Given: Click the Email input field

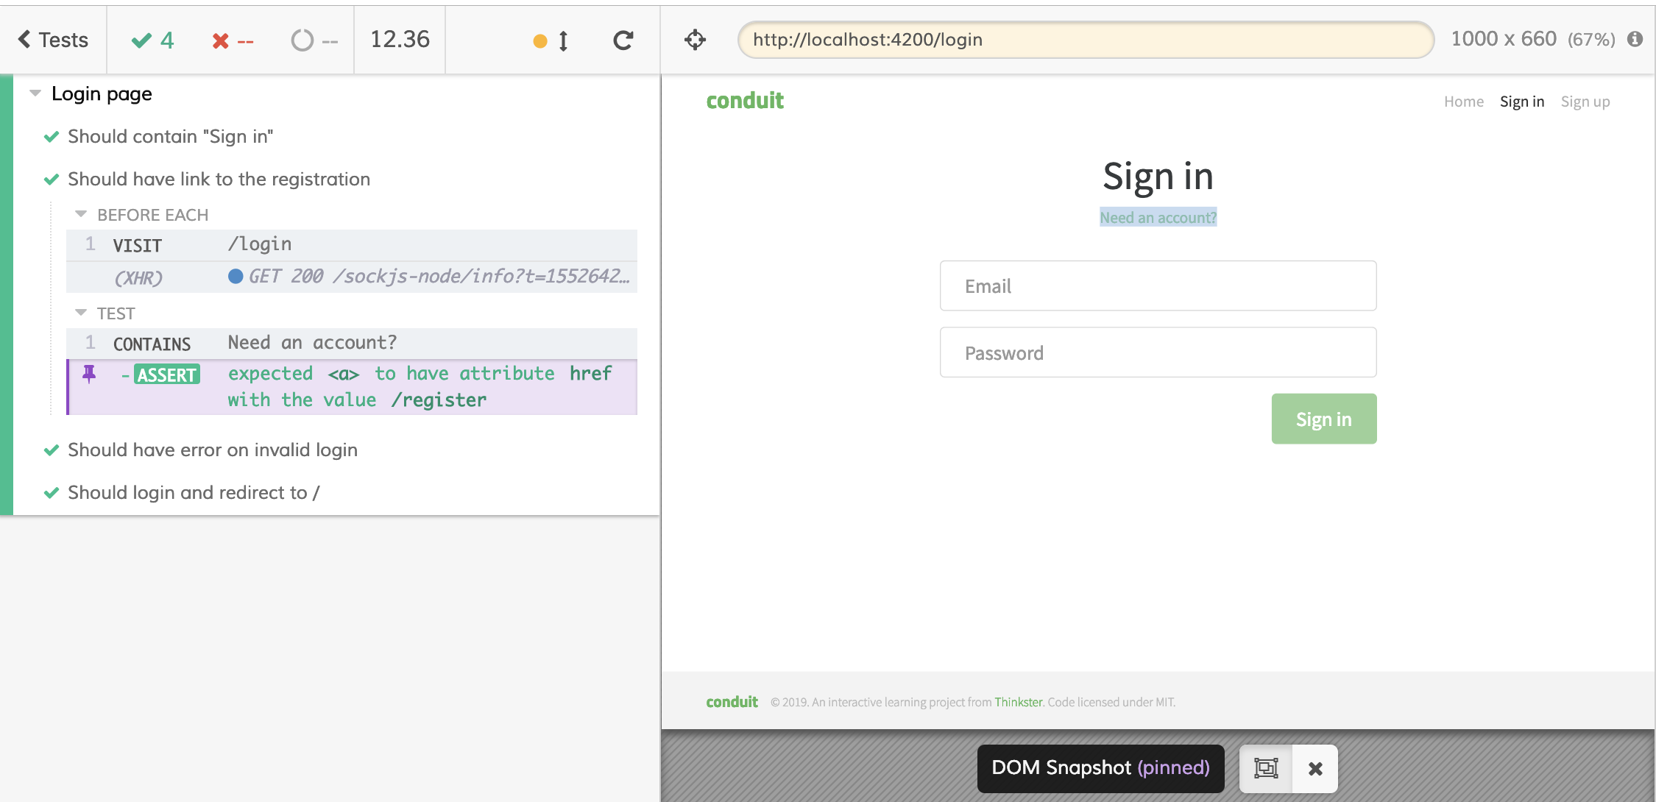Looking at the screenshot, I should click(x=1158, y=286).
